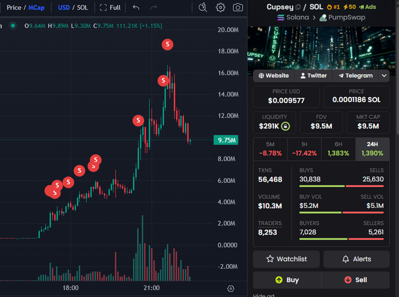Viewport: 399px width, 297px height.
Task: Expand more social links chevron
Action: pos(384,76)
